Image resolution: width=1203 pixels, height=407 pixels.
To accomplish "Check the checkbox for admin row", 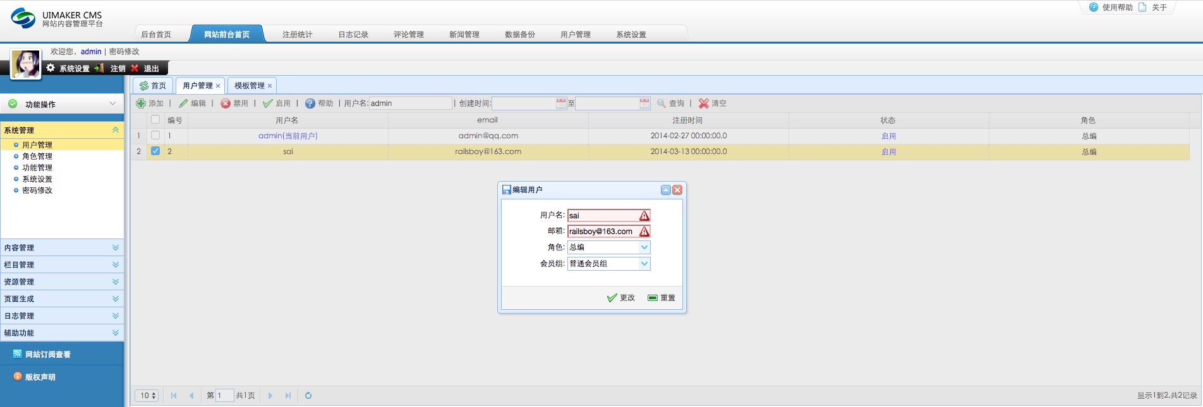I will click(x=155, y=135).
